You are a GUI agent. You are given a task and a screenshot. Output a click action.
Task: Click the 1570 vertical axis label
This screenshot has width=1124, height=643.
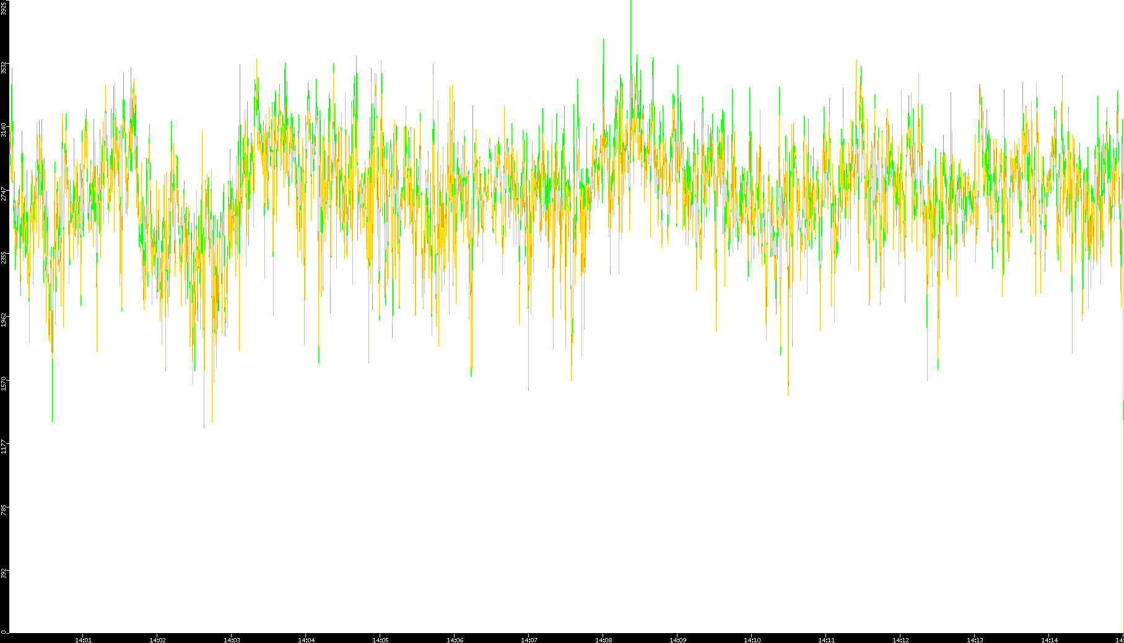tap(4, 383)
